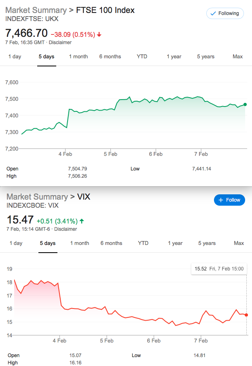Click the INDEXCBOE: VIX ticker text
This screenshot has height=366, width=252.
click(x=32, y=205)
